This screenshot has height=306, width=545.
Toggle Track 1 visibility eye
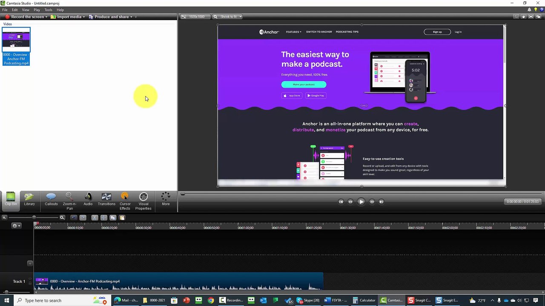(30, 279)
